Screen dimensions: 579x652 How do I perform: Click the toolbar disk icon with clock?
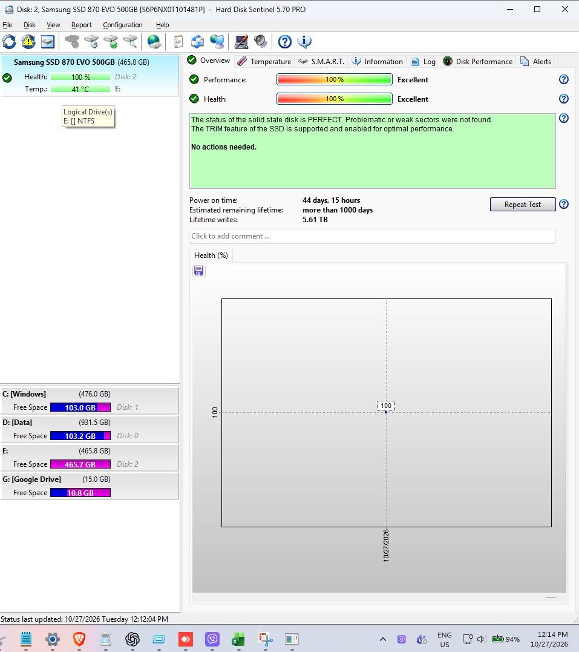91,42
